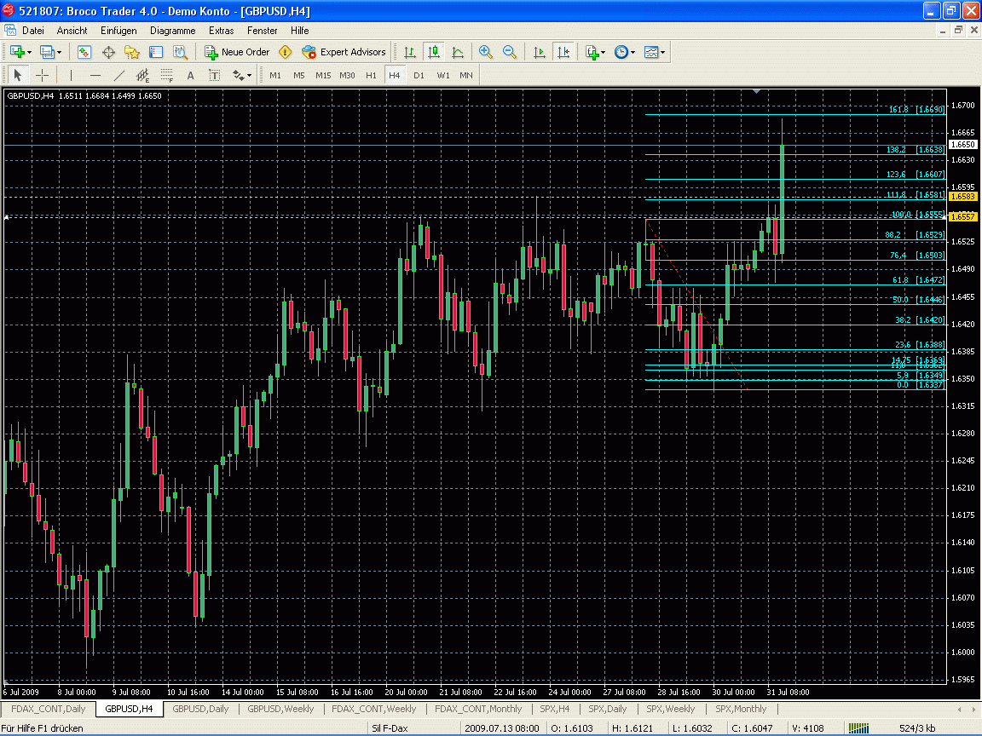Select the Fibonacci retracement tool
The image size is (982, 736).
coord(166,76)
